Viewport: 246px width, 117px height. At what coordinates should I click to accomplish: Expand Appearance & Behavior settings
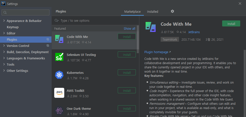coord(4,21)
